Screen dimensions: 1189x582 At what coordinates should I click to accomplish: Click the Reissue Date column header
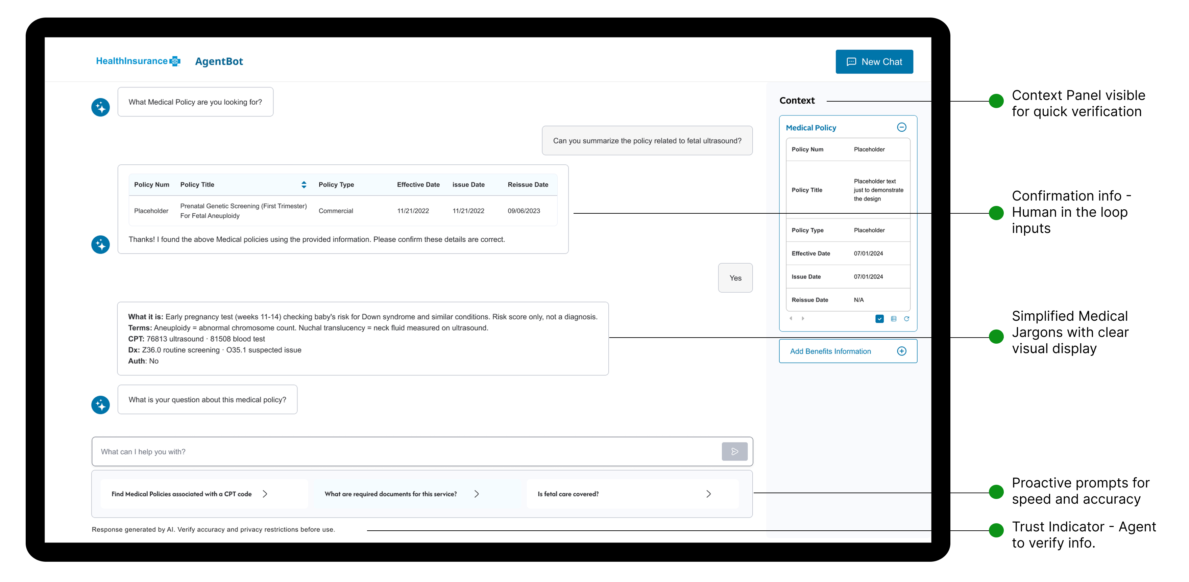(x=528, y=184)
